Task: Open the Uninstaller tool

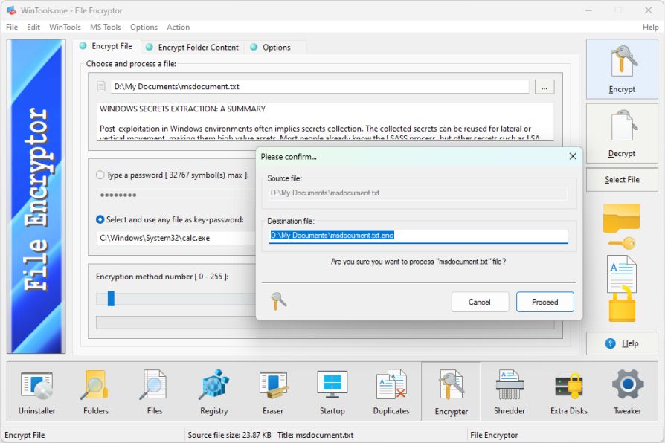Action: click(37, 392)
